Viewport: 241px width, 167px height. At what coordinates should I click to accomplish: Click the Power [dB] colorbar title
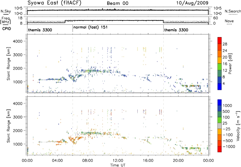pyautogui.click(x=230, y=64)
